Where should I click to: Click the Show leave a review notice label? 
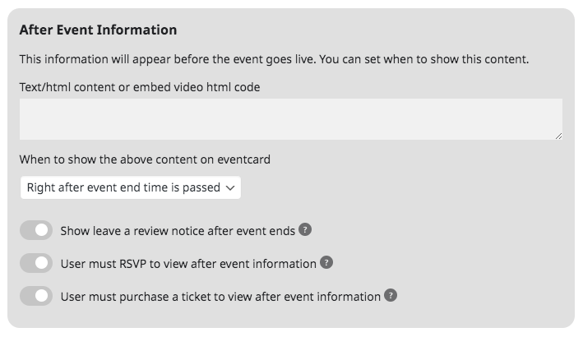178,231
